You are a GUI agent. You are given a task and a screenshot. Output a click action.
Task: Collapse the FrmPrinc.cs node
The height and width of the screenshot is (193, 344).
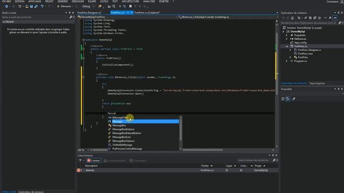286,47
